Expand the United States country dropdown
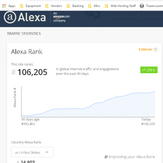 pyautogui.click(x=32, y=152)
